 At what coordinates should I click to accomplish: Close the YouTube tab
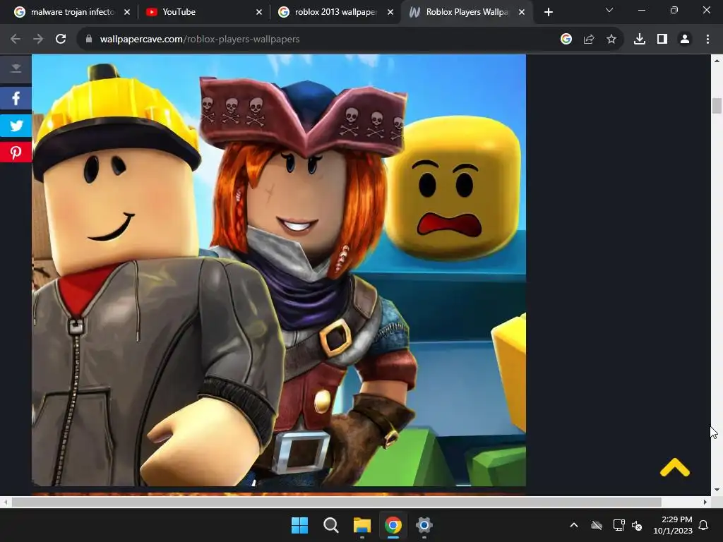tap(258, 12)
